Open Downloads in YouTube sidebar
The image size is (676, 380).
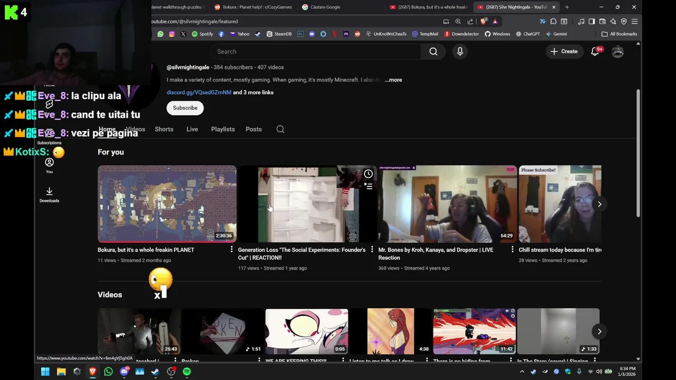click(49, 195)
